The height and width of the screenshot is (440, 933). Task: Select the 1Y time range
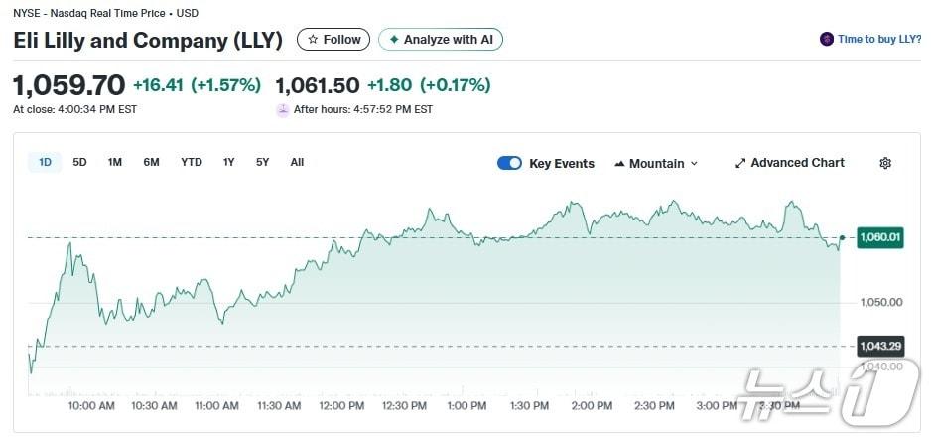point(229,162)
